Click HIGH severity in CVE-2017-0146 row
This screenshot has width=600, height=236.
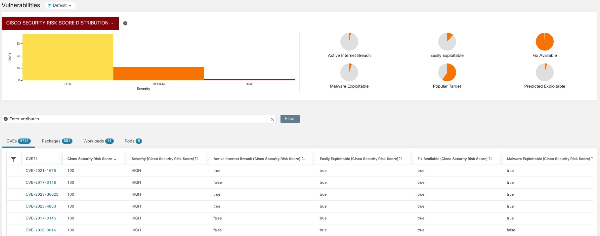point(136,183)
